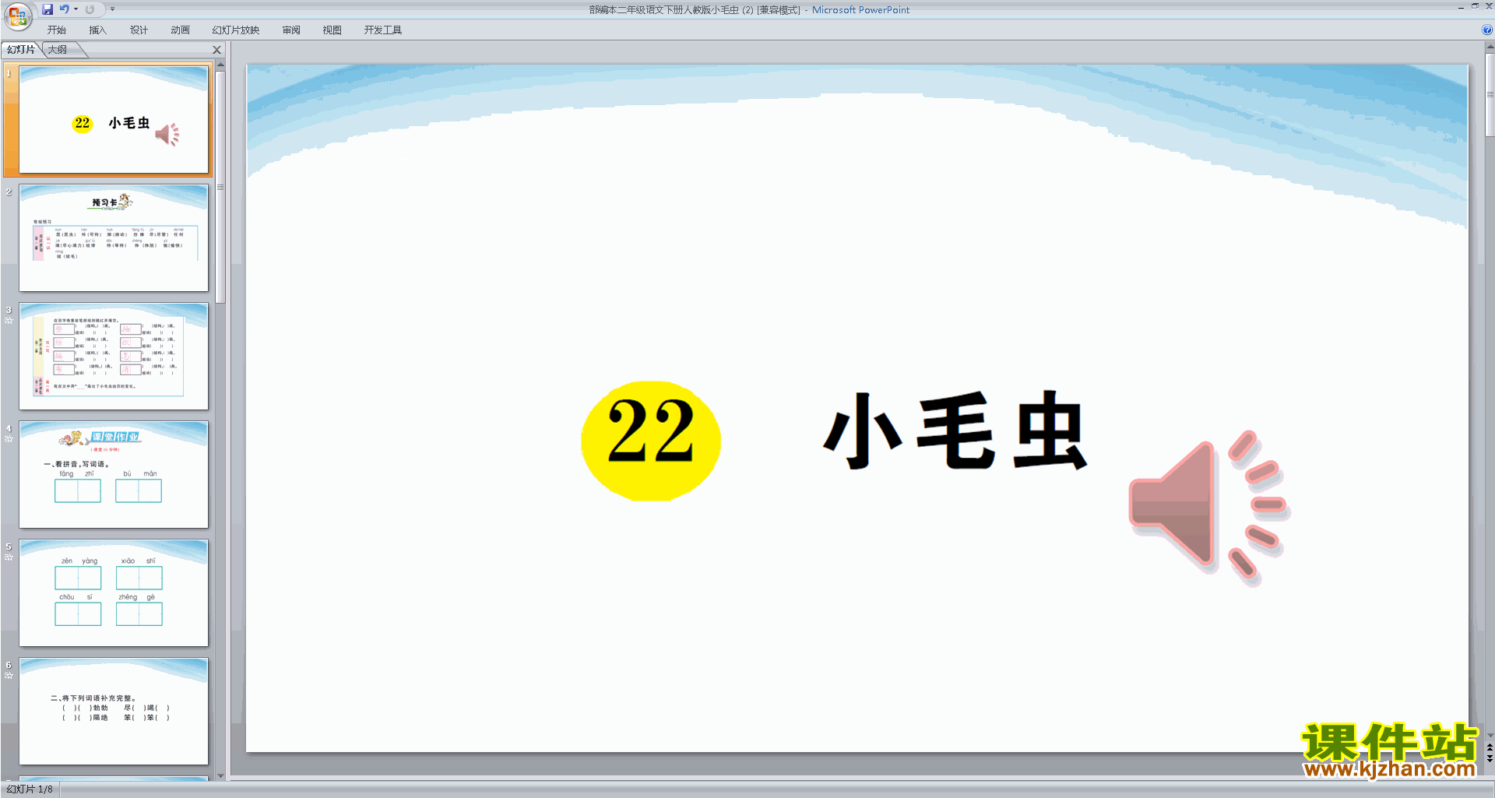Open the 插入 ribbon tab

[97, 30]
